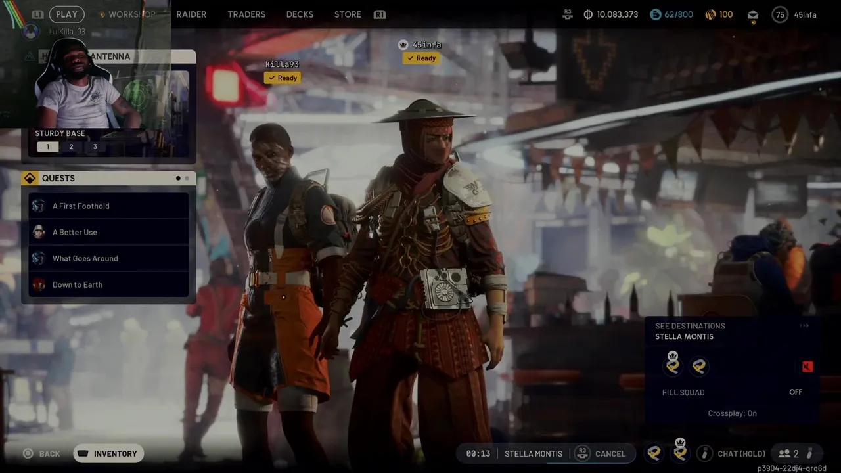Click 45infa player name above character
841x473 pixels.
427,45
